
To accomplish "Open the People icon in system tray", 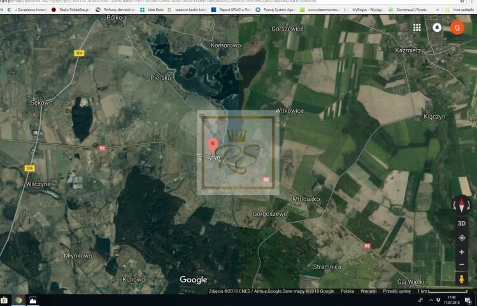I will 421,300.
